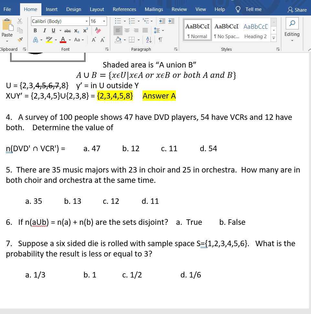Image resolution: width=311 pixels, height=314 pixels.
Task: Open the Numbering dropdown arrow
Action: (x=138, y=21)
